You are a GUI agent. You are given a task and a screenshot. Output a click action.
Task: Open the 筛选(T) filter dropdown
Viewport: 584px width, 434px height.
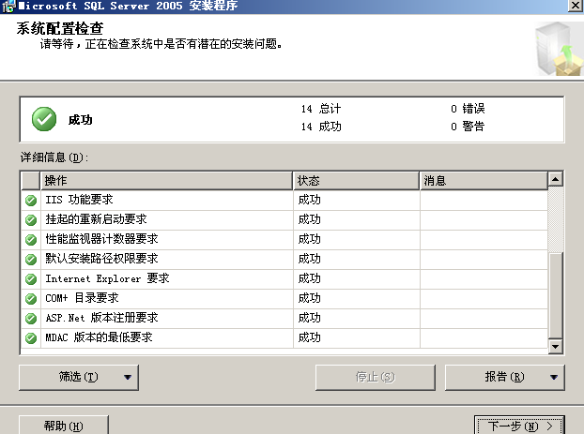[x=79, y=378]
